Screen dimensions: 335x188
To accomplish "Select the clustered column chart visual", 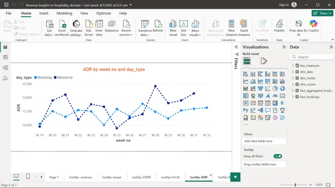I will (x=267, y=74).
